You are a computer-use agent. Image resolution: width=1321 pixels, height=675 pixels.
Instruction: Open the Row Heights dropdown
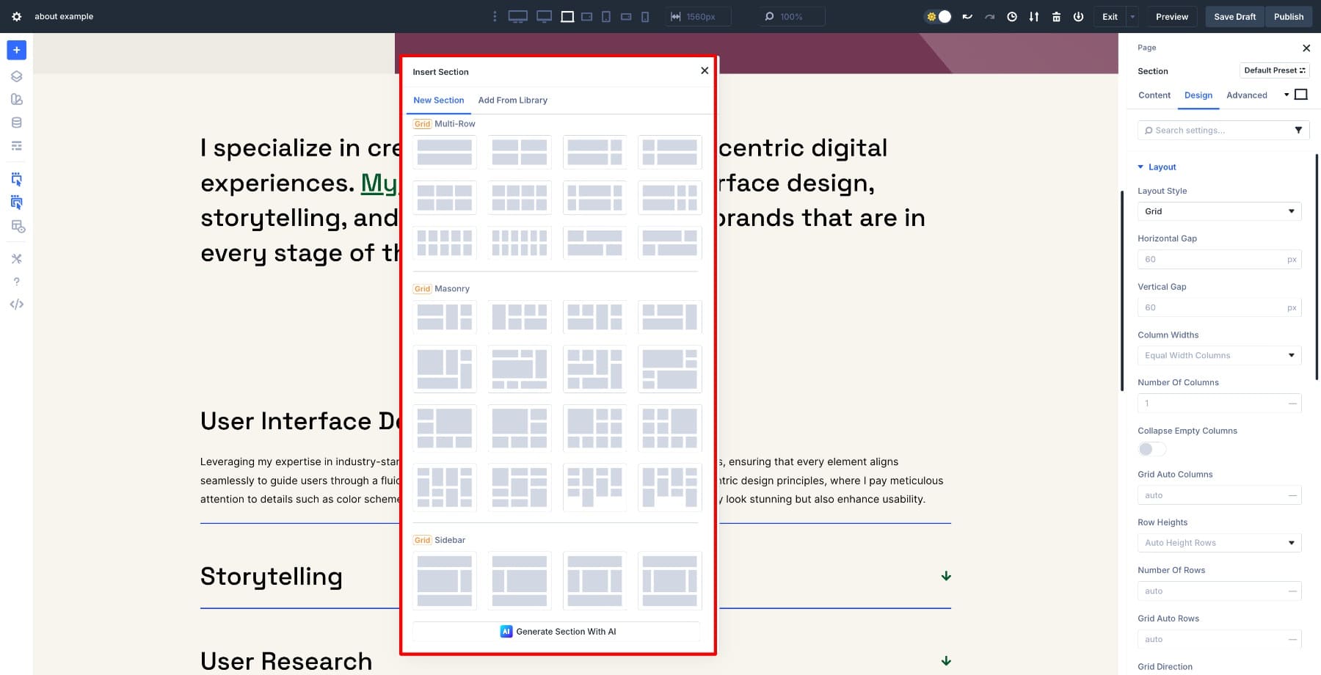pos(1218,543)
